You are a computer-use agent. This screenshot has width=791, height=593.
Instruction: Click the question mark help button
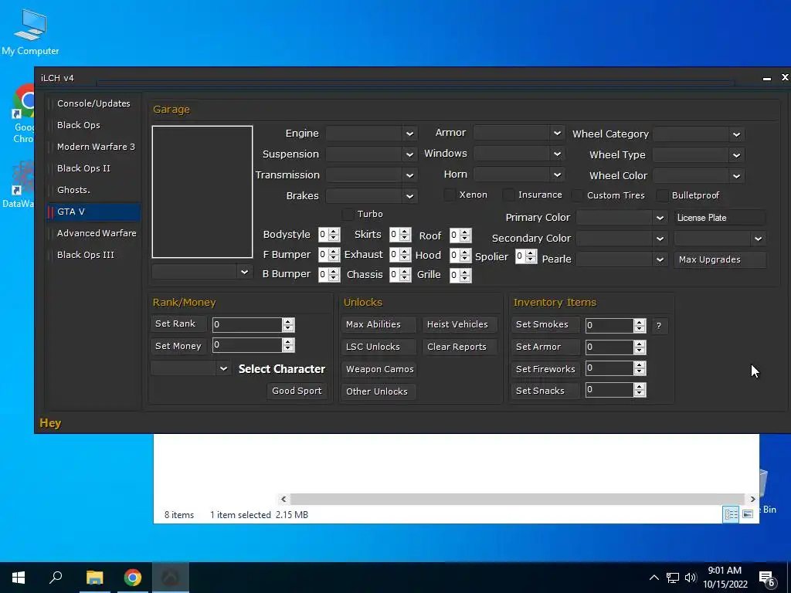tap(659, 326)
